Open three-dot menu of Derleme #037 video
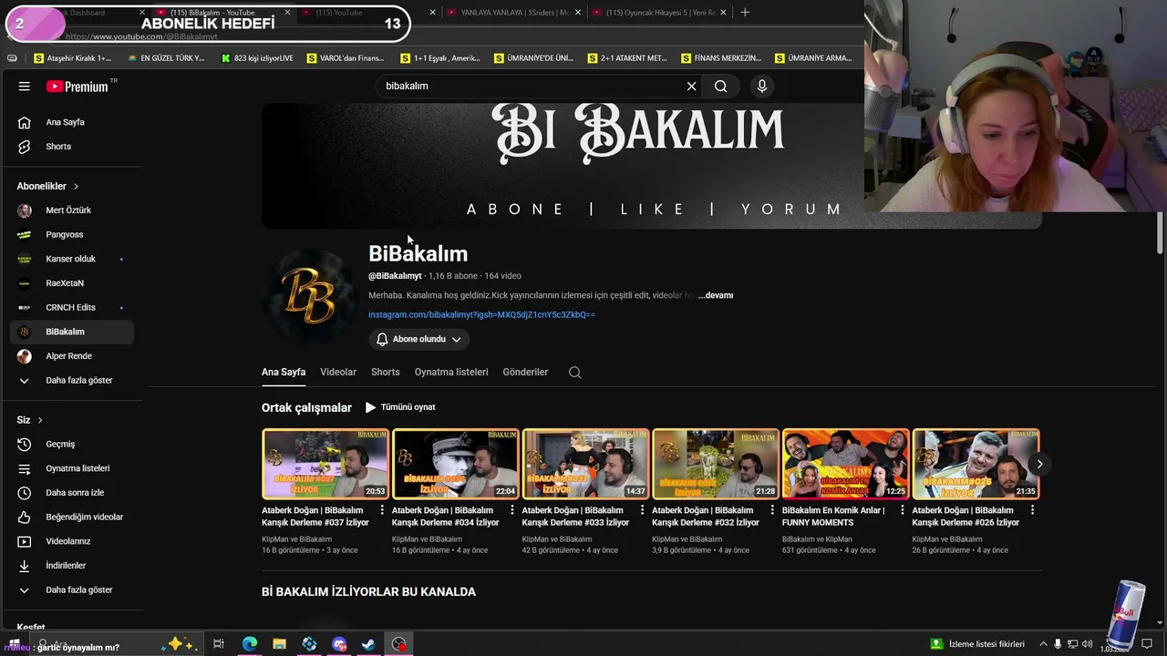Image resolution: width=1167 pixels, height=656 pixels. 382,511
